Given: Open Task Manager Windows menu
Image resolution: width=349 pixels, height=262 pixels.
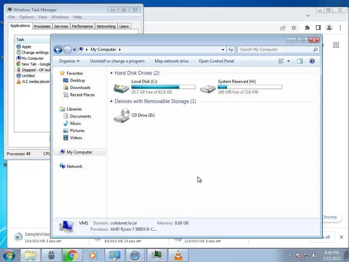Looking at the screenshot, I should (60, 17).
